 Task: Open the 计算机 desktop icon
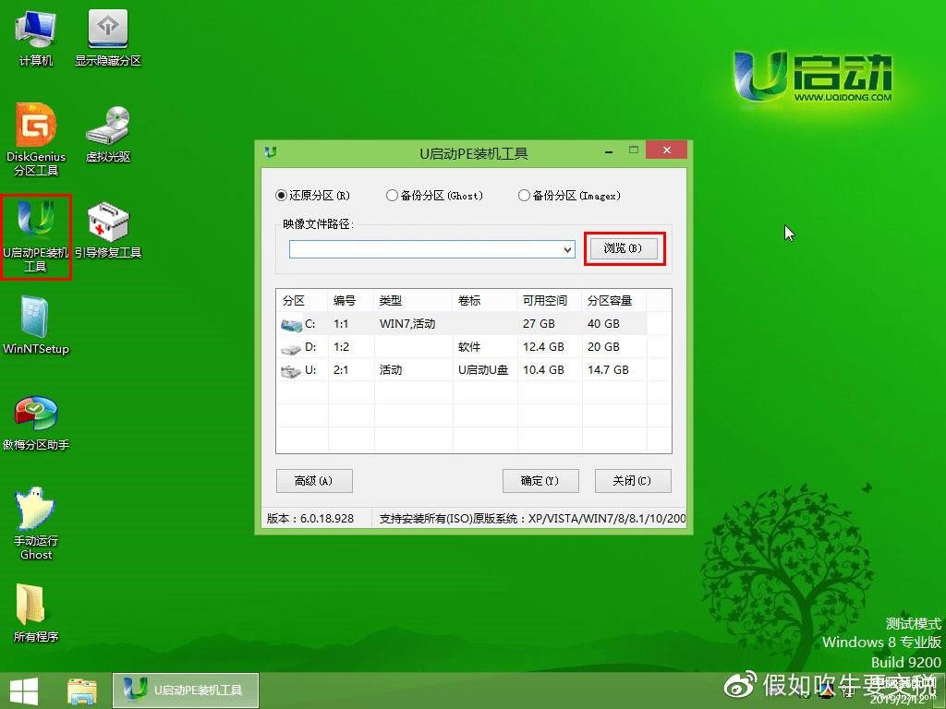tap(36, 37)
